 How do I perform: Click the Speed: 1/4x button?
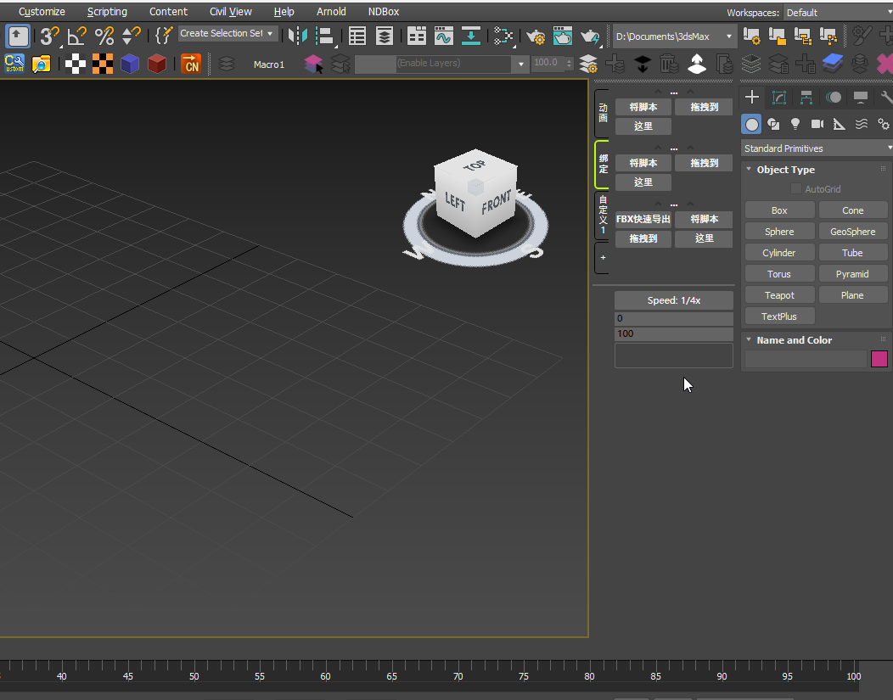(674, 300)
